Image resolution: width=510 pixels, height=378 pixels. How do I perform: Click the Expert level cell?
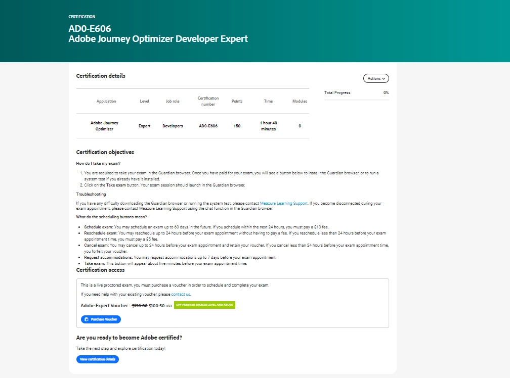click(x=144, y=126)
